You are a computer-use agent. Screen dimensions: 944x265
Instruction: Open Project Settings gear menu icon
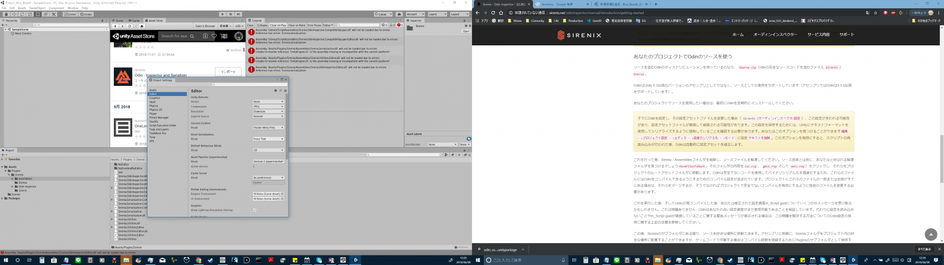pyautogui.click(x=286, y=91)
